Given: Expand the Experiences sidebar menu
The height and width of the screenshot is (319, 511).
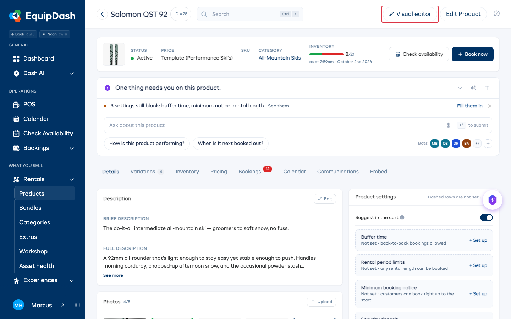Looking at the screenshot, I should [x=72, y=280].
